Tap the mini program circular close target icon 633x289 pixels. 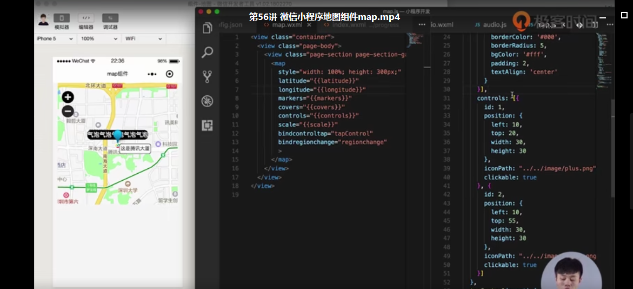coord(170,74)
